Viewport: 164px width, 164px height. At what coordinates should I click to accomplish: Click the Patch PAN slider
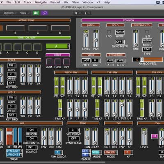pyautogui.click(x=96, y=39)
